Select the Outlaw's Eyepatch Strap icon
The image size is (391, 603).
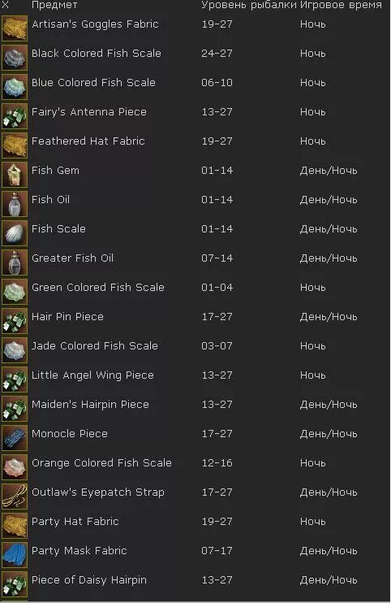[x=15, y=496]
